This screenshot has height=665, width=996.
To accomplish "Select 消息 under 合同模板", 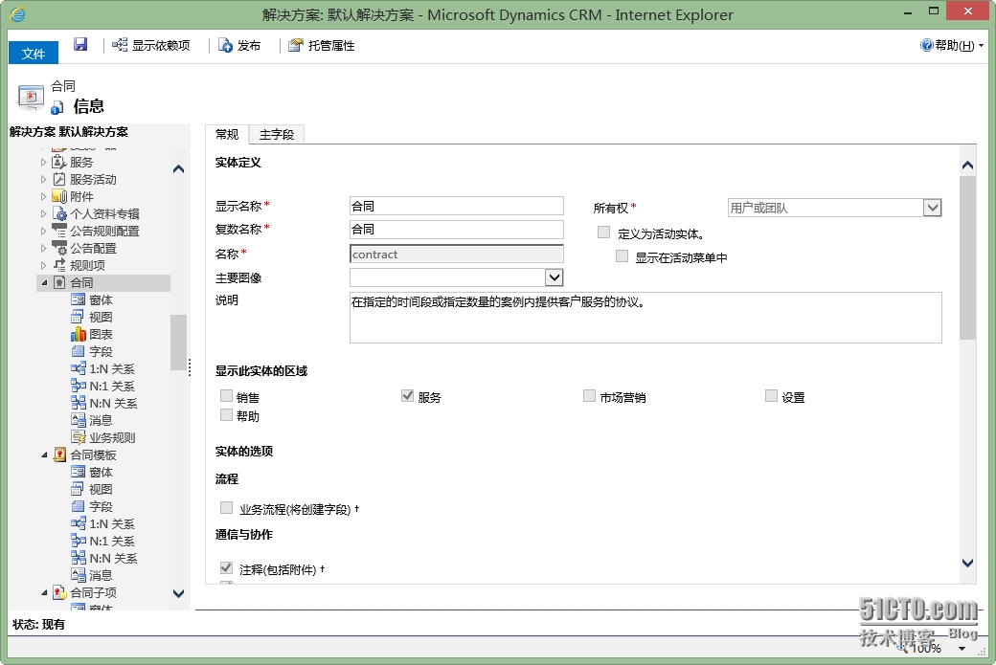I will [x=101, y=575].
